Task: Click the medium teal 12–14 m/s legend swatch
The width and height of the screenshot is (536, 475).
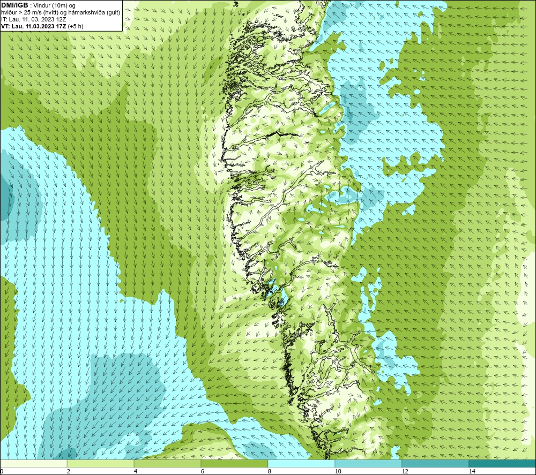Action: click(435, 463)
